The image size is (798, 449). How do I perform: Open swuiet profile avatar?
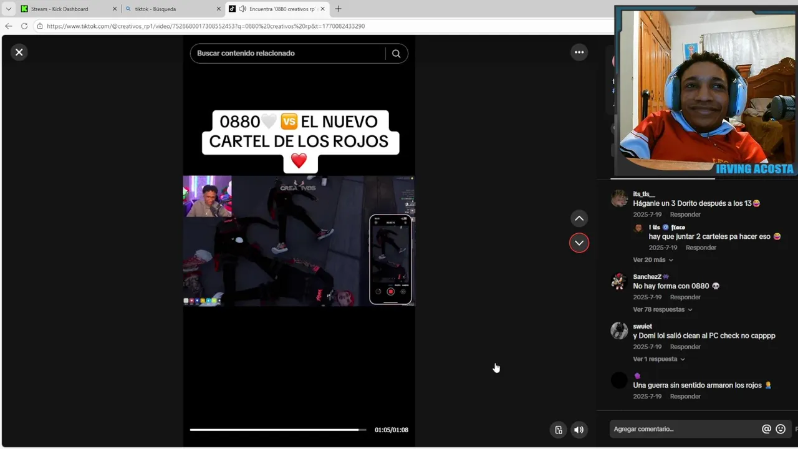coord(619,331)
